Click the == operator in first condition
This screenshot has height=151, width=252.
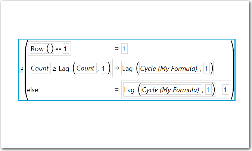pyautogui.click(x=58, y=48)
